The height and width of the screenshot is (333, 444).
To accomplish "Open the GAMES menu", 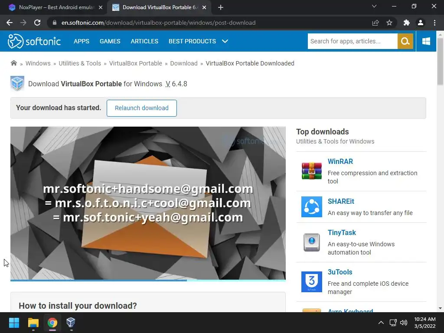I will coord(110,41).
